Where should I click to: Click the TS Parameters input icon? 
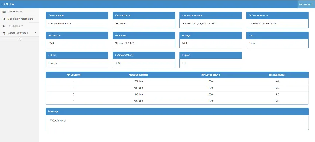point(4,26)
